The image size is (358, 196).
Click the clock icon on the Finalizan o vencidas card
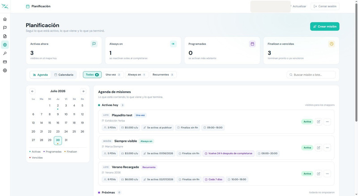332,44
